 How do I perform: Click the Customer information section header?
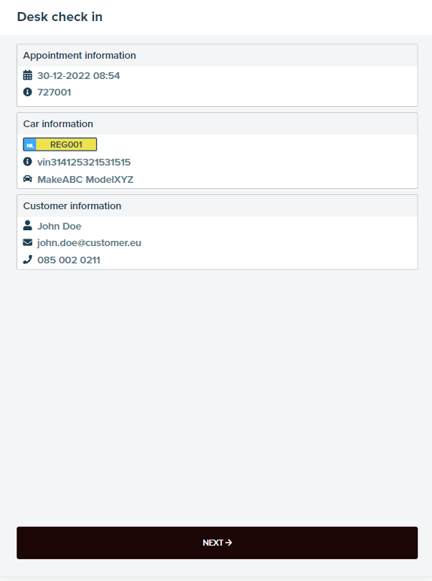click(72, 205)
